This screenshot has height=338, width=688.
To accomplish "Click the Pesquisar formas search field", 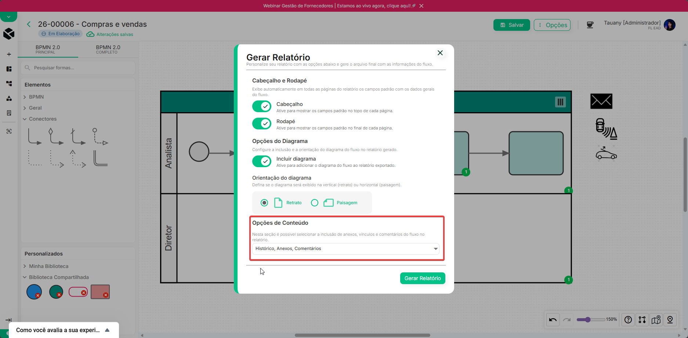I will click(78, 68).
